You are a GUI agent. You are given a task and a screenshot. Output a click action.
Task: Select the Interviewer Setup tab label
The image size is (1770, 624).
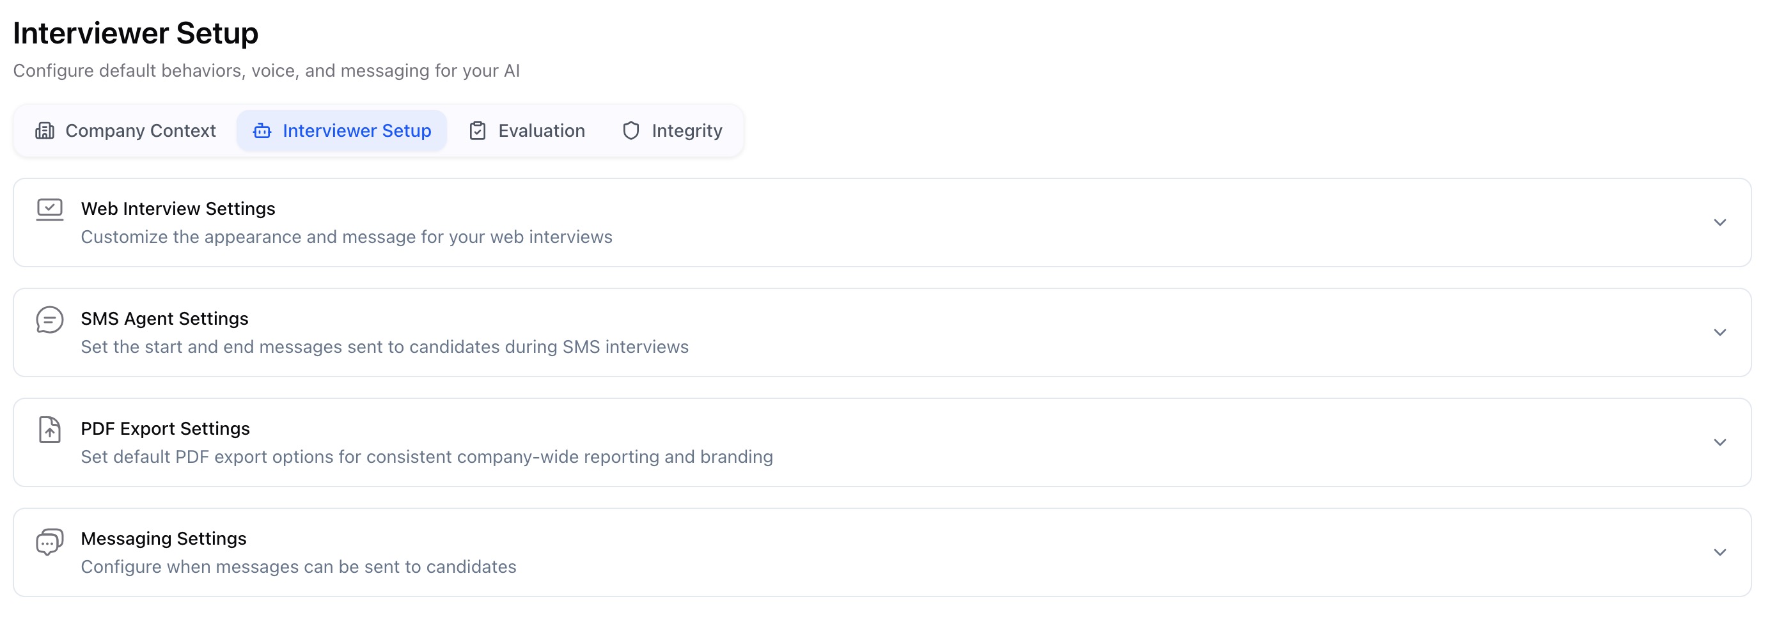(357, 130)
